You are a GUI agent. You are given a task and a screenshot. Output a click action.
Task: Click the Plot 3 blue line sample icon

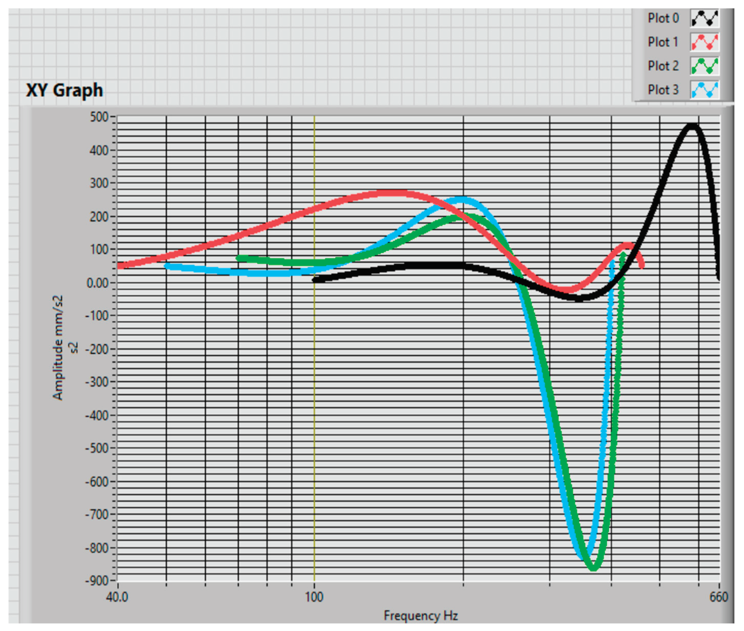[704, 90]
